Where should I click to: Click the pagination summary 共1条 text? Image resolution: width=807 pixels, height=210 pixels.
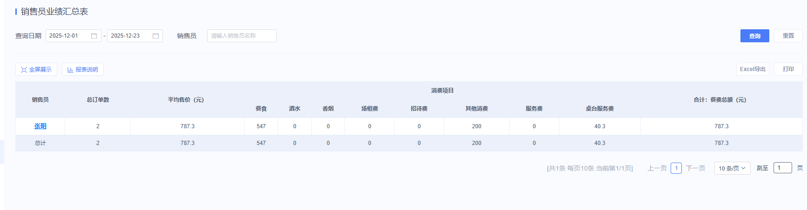point(590,168)
